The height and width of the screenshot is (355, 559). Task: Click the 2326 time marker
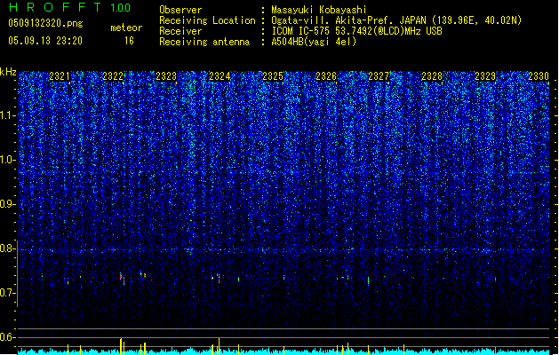[x=326, y=76]
